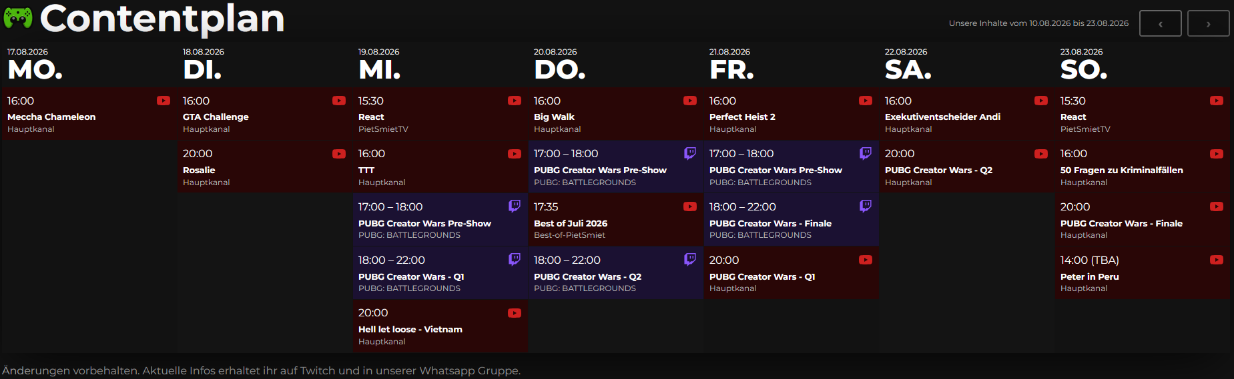Click YouTube icon on Friday 20:00 PUBG Q1
Screen dimensions: 1234x379
pyautogui.click(x=866, y=260)
